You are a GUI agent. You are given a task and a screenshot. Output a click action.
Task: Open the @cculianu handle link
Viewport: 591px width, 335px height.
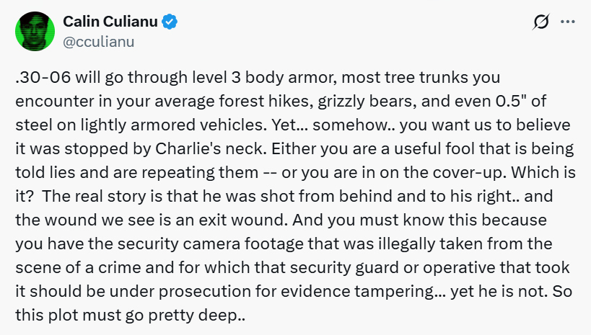[x=98, y=42]
